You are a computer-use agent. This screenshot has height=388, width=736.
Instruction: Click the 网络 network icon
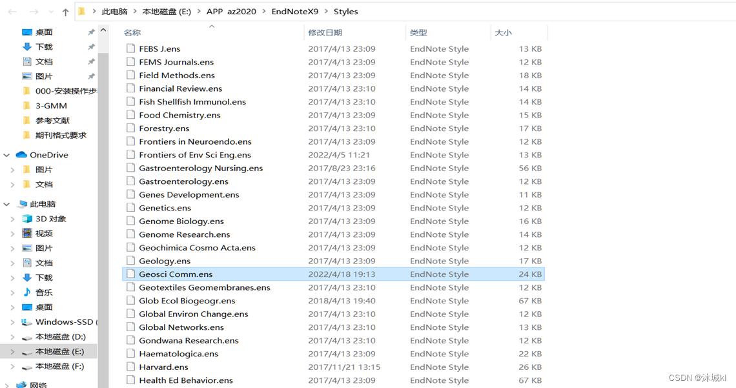tap(21, 385)
